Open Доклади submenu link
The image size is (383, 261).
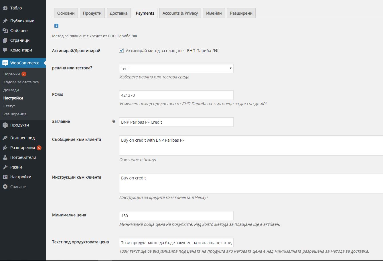[x=11, y=90]
